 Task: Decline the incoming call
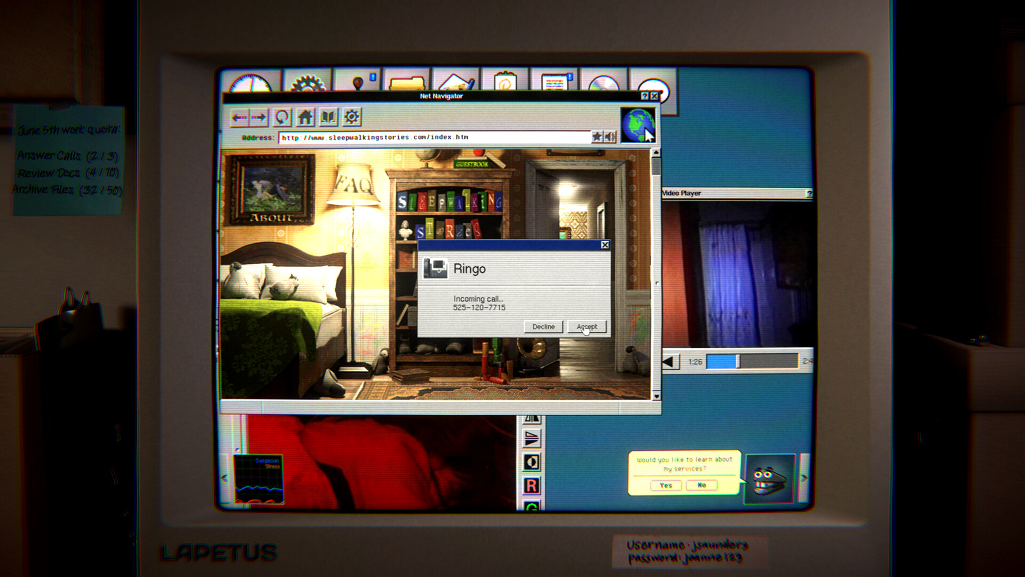(x=543, y=326)
